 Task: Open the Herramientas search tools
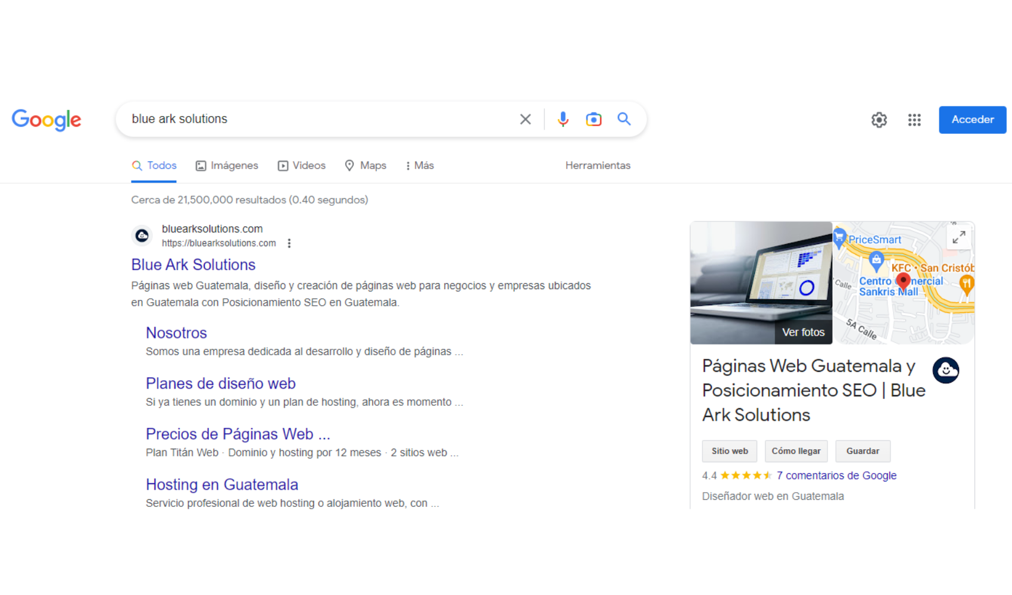click(598, 165)
